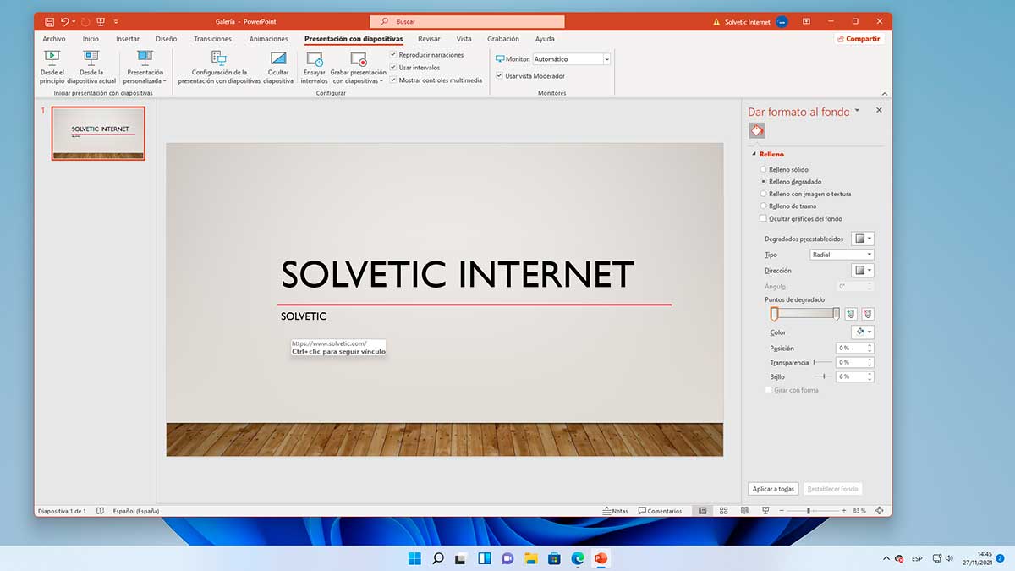Open the format pane options arrow
This screenshot has width=1015, height=571.
pyautogui.click(x=857, y=111)
